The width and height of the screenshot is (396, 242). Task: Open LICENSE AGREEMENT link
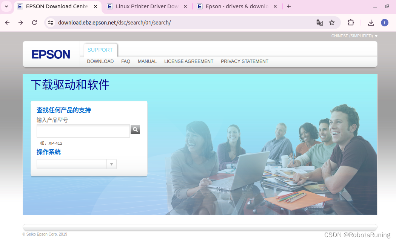pyautogui.click(x=189, y=61)
